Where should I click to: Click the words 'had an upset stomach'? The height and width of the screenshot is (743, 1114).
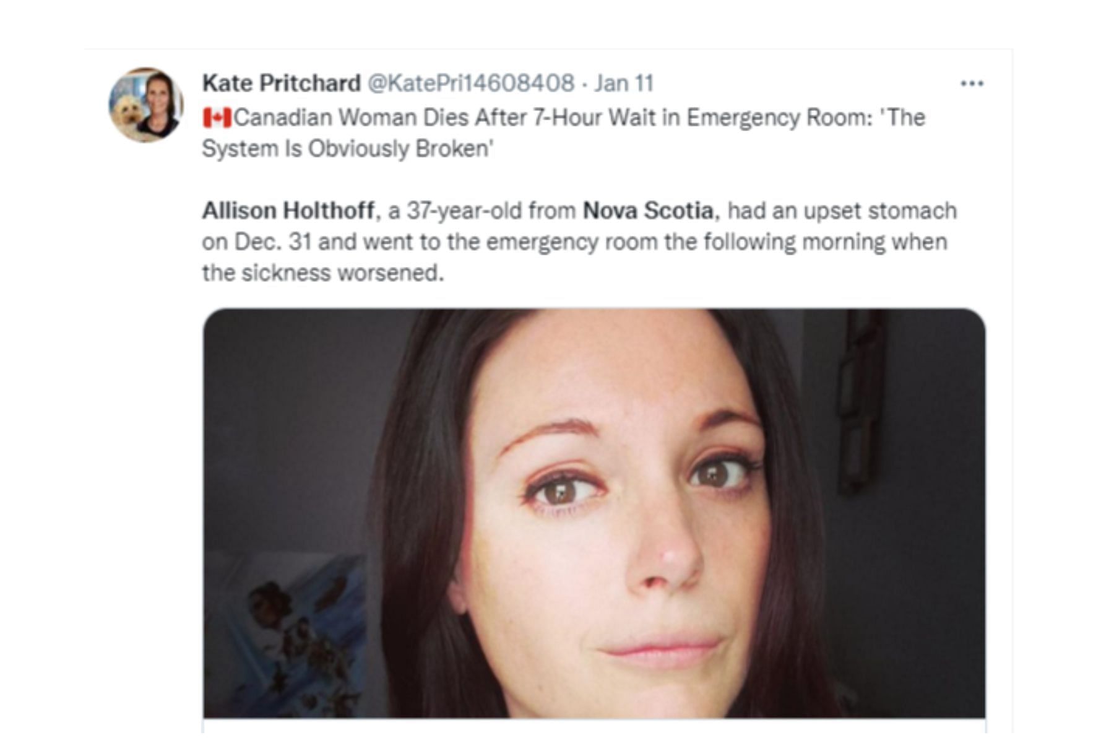coord(842,211)
